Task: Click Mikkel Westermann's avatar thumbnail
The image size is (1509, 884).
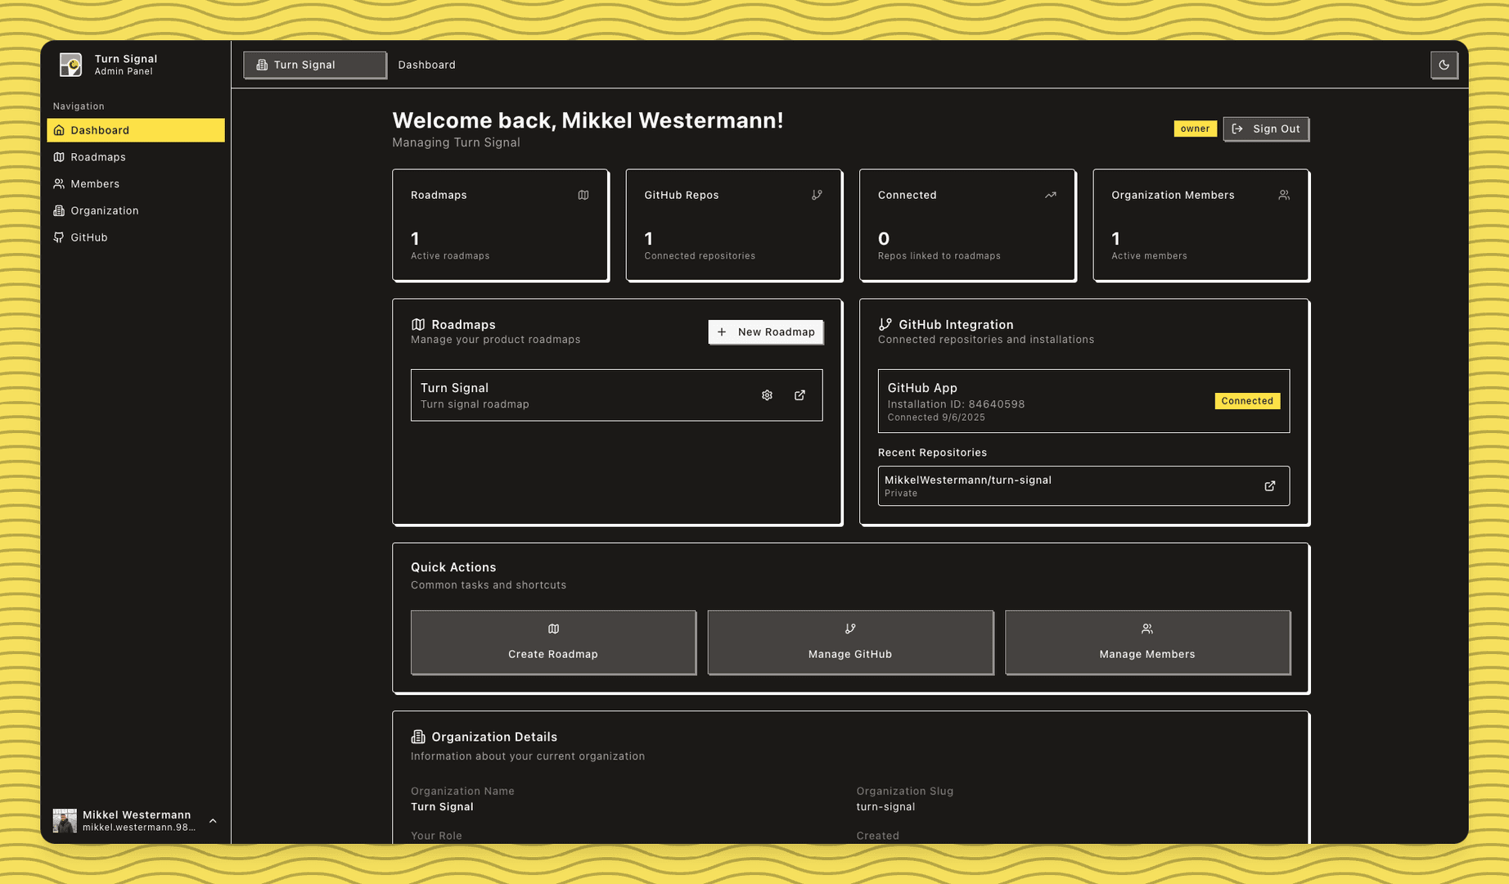Action: click(65, 820)
